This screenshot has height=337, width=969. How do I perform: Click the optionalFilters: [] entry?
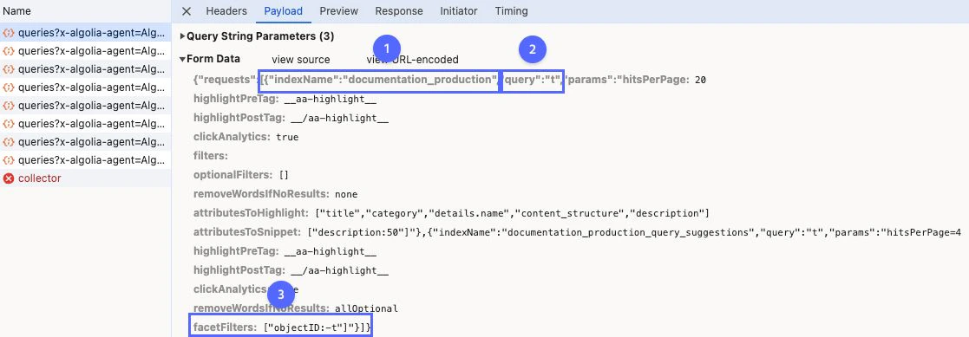[241, 175]
